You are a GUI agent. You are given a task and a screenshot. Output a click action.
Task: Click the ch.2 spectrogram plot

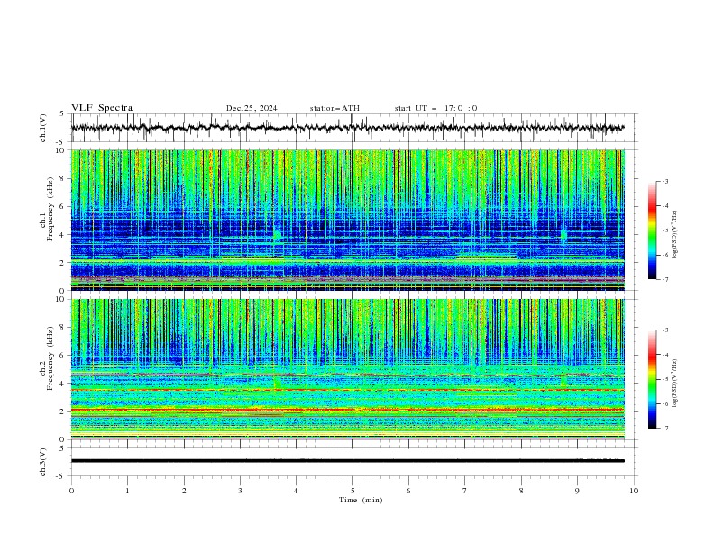tap(348, 369)
